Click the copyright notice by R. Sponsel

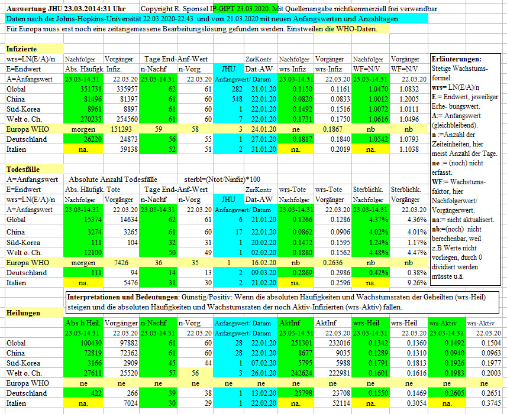point(289,9)
